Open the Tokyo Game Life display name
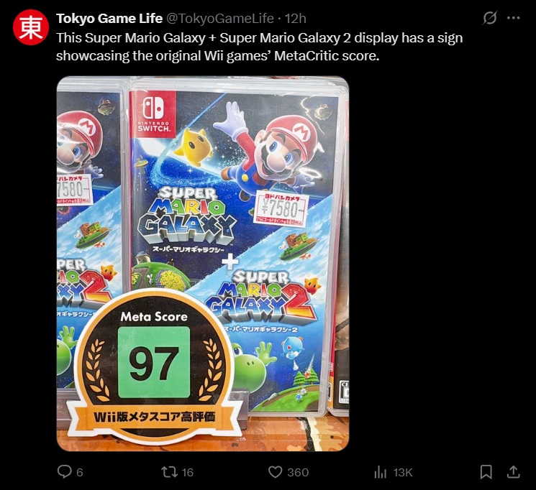 (x=109, y=19)
